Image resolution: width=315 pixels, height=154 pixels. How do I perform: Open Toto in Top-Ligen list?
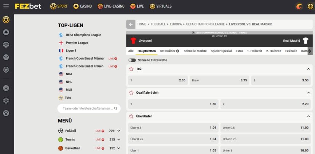pyautogui.click(x=68, y=98)
